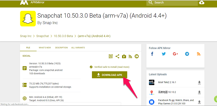Open the Play Store bag icon
The image size is (217, 106).
pyautogui.click(x=124, y=56)
